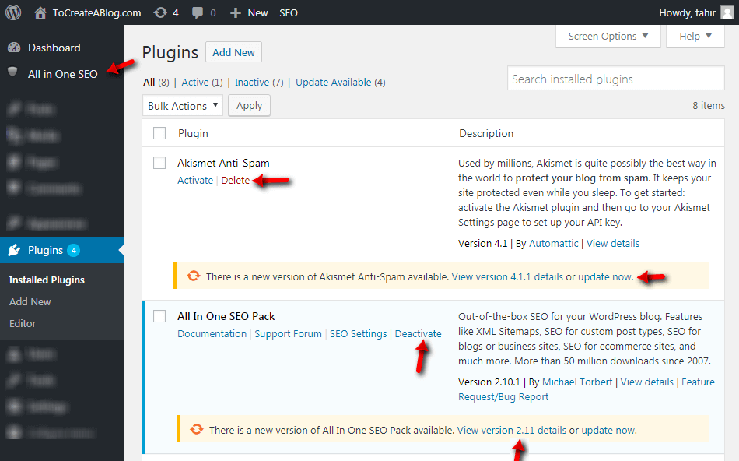Click the WordPress logo icon

click(13, 12)
